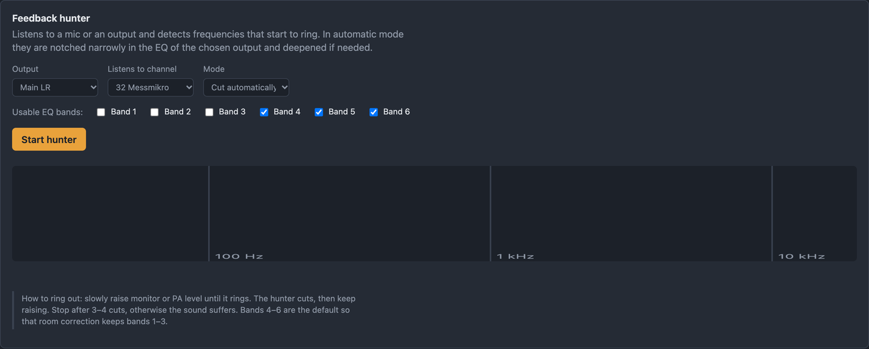
Task: Click the 10 kHz label in spectrum
Action: coord(802,256)
